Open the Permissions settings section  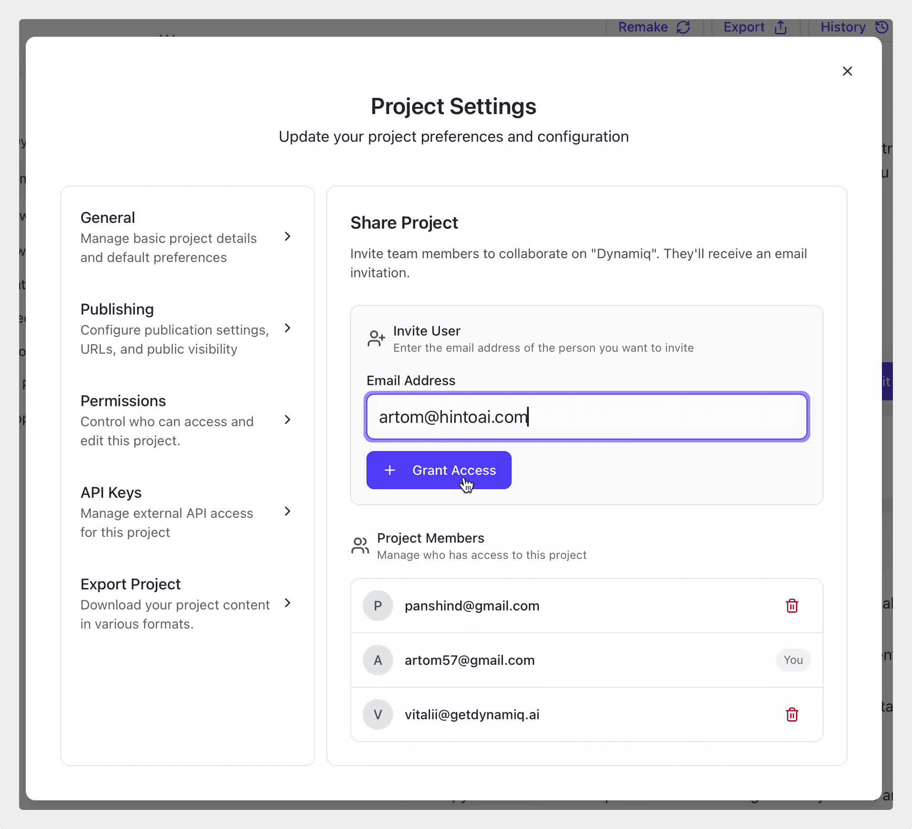[167, 420]
